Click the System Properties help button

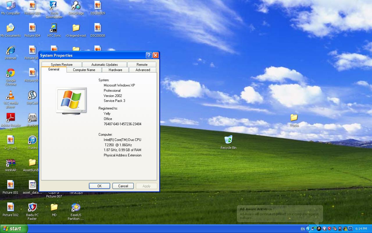149,55
